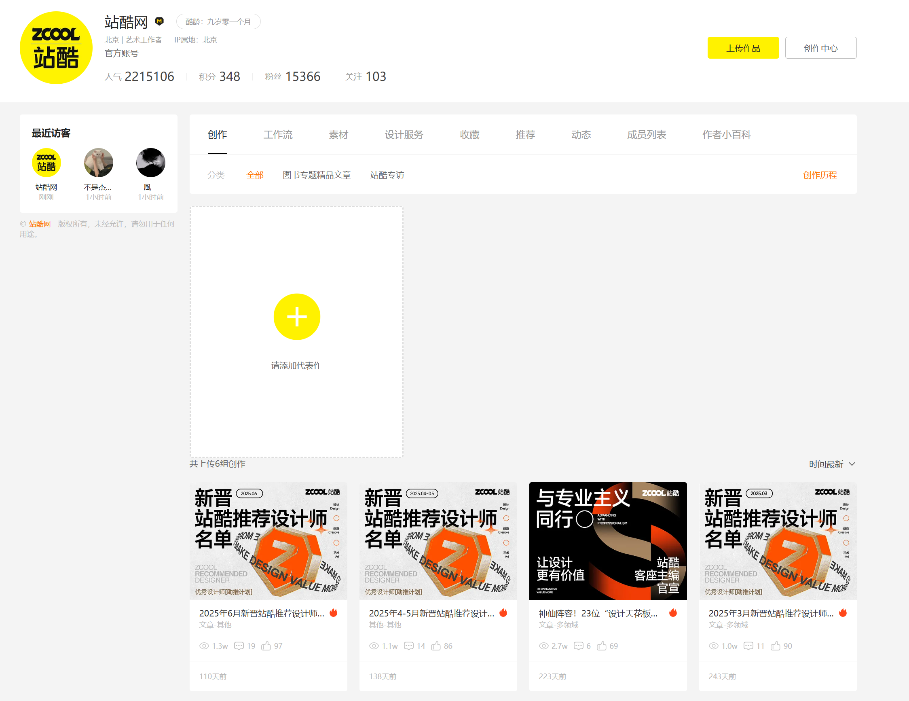909x701 pixels.
Task: Select the 全部 category filter
Action: (255, 175)
